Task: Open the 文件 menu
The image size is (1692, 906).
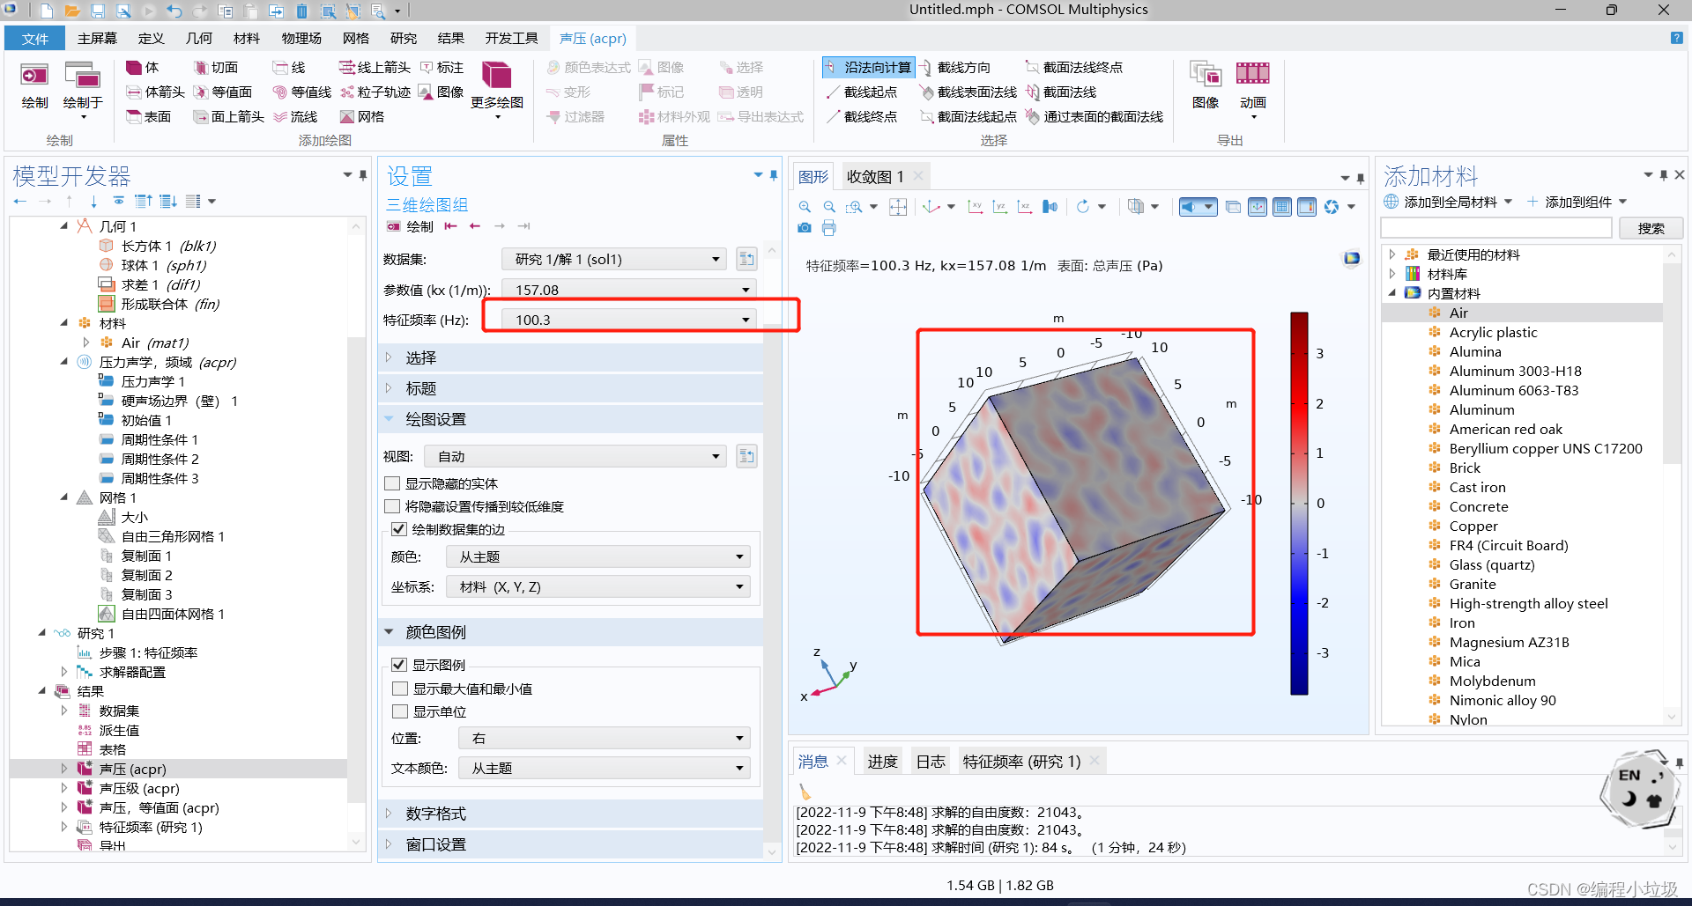Action: [x=35, y=38]
